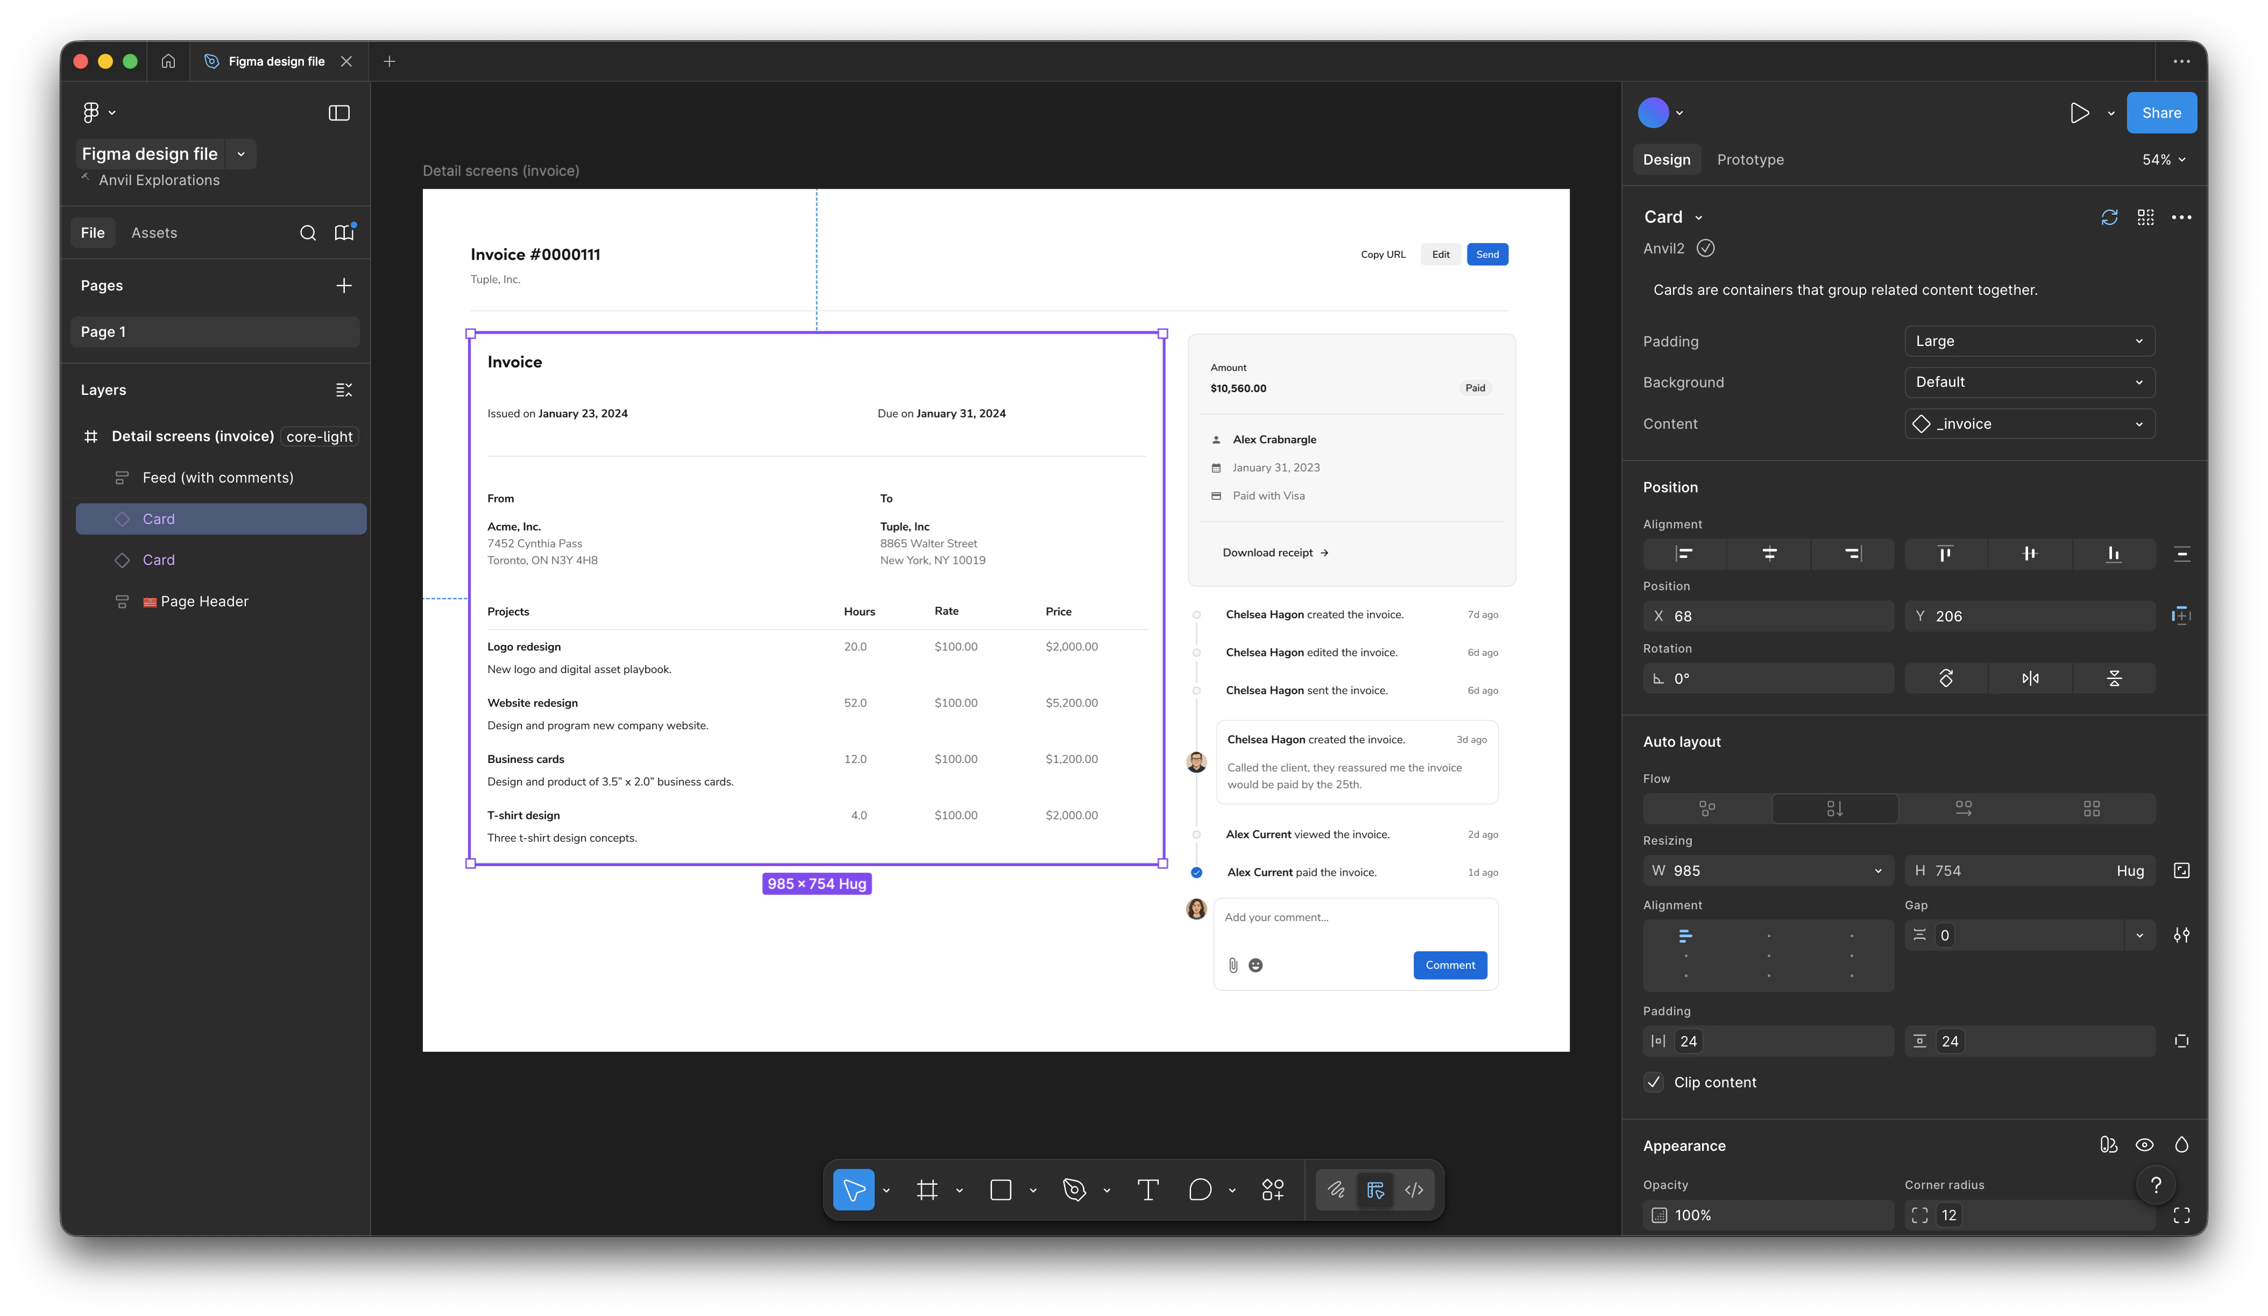Select freeform flow option
Screen dimensions: 2268x1316
pyautogui.click(x=1707, y=808)
